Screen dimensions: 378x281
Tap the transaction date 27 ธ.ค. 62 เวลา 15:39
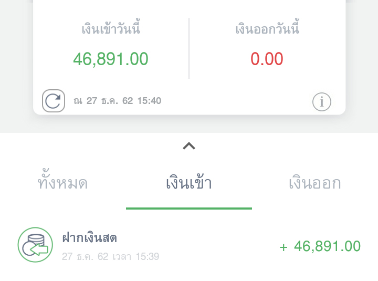pos(110,257)
